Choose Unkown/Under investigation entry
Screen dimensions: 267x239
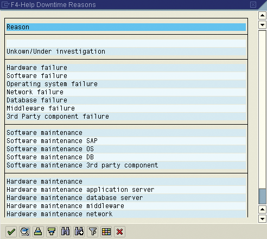point(126,51)
